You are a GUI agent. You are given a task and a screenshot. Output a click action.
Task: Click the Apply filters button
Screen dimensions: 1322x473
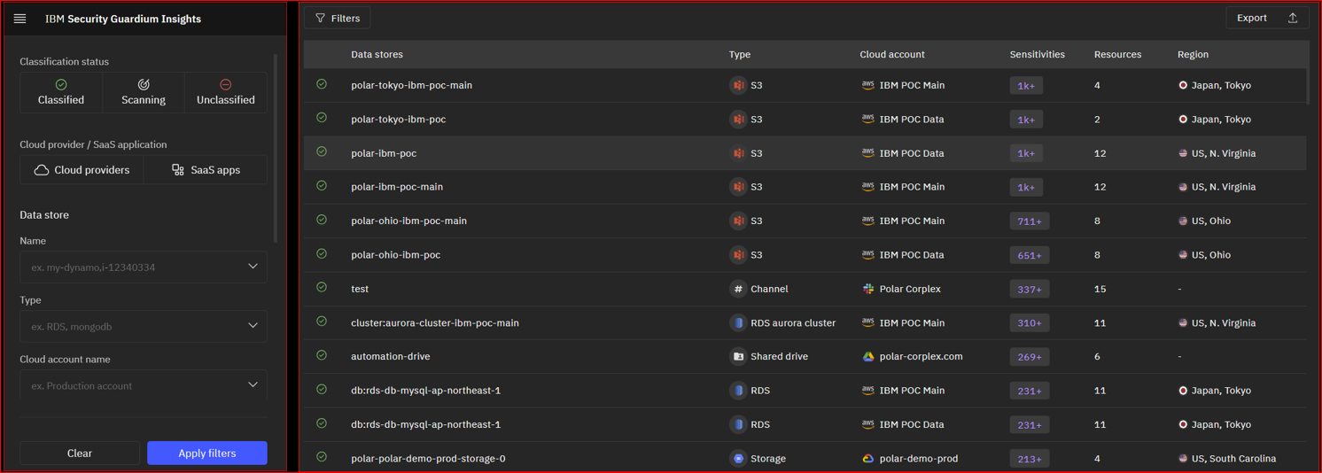click(x=206, y=453)
